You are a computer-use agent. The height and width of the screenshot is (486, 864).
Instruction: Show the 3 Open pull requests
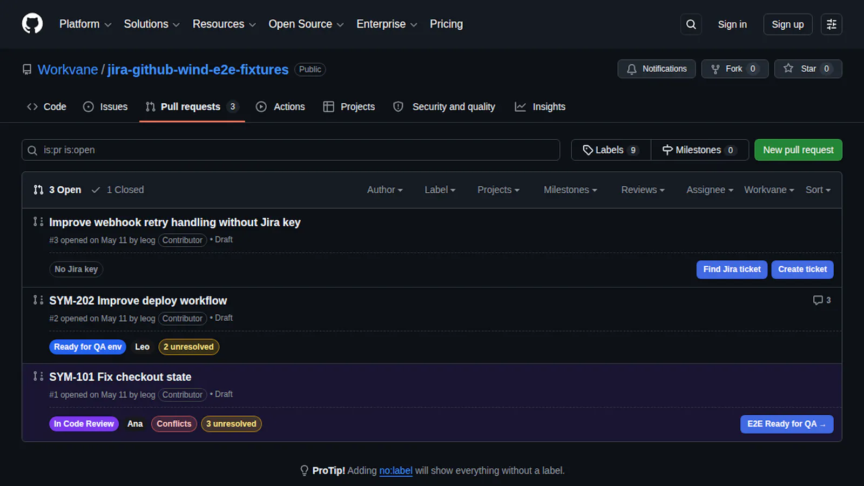[x=57, y=190]
